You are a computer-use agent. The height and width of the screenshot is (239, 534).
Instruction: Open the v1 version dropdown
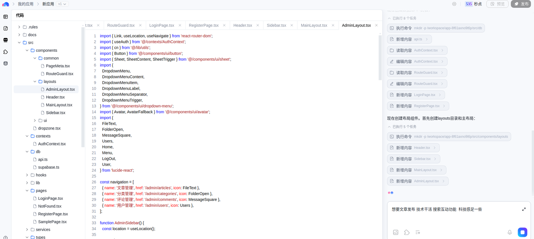coord(62,4)
